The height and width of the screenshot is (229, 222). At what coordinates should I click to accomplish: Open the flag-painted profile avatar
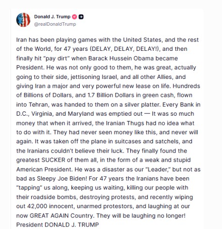[23, 20]
